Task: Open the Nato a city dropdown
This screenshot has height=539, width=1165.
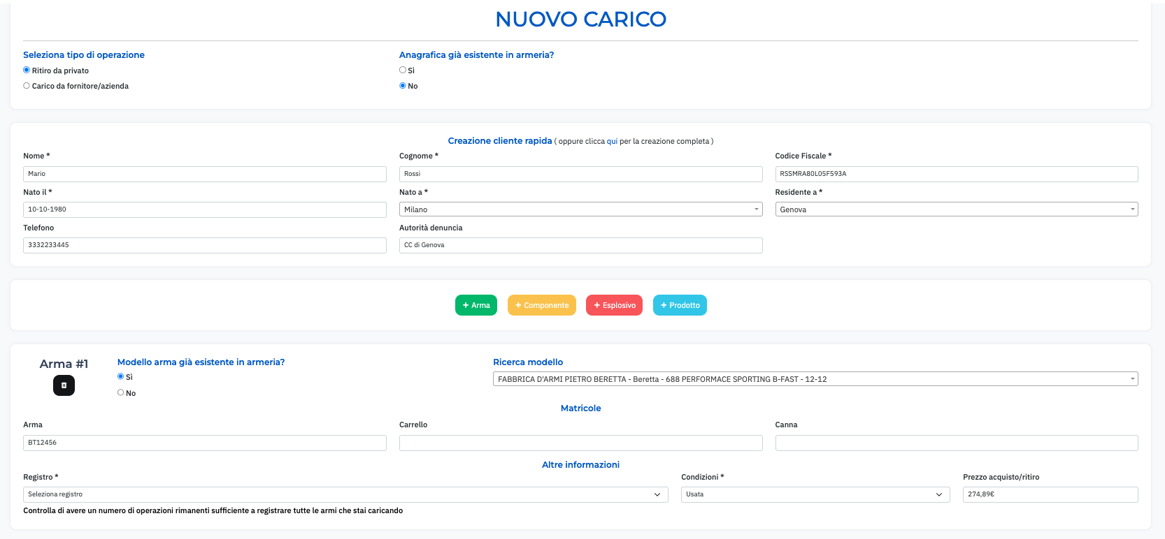Action: [580, 209]
